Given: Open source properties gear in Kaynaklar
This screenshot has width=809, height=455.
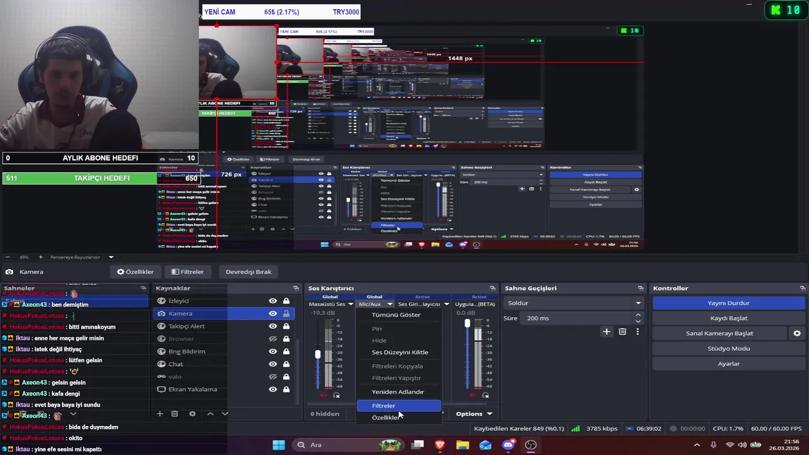Looking at the screenshot, I should point(193,414).
